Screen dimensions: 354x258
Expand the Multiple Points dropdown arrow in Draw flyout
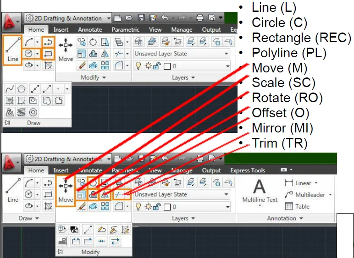[x=67, y=89]
